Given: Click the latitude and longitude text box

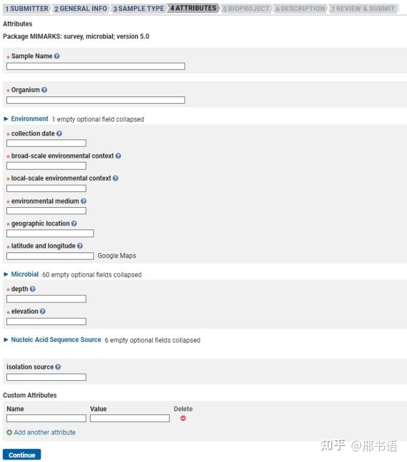Looking at the screenshot, I should 50,256.
